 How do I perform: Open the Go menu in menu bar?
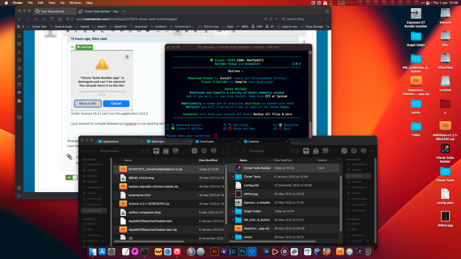[x=62, y=3]
